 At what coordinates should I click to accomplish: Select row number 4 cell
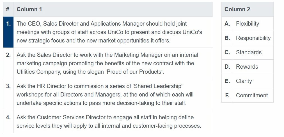click(8, 122)
